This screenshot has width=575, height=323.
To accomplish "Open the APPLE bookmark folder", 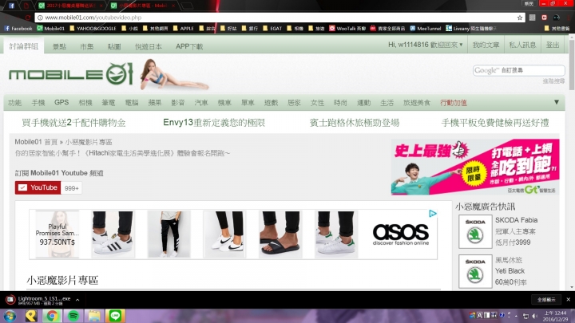I will [x=184, y=28].
